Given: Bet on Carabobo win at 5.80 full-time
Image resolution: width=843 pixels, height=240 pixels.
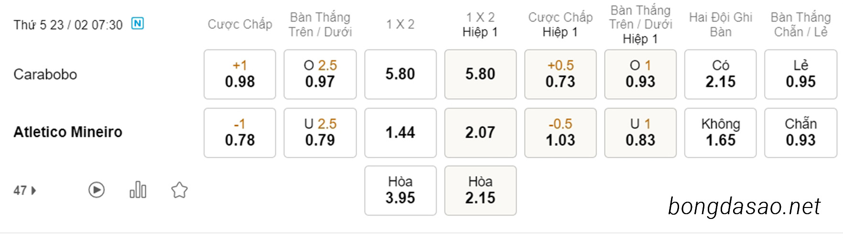Looking at the screenshot, I should tap(400, 74).
